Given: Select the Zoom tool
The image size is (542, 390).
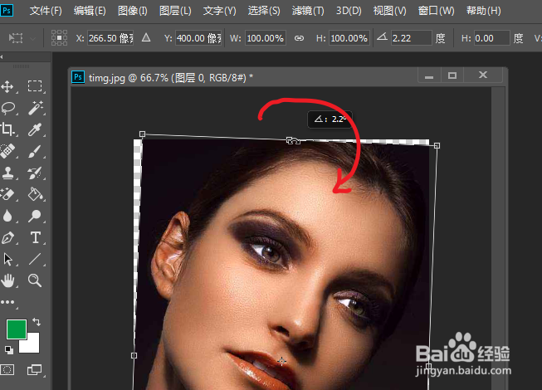Looking at the screenshot, I should (35, 280).
